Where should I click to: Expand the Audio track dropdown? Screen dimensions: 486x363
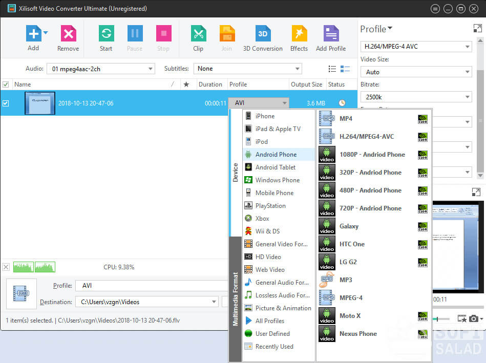pyautogui.click(x=151, y=69)
